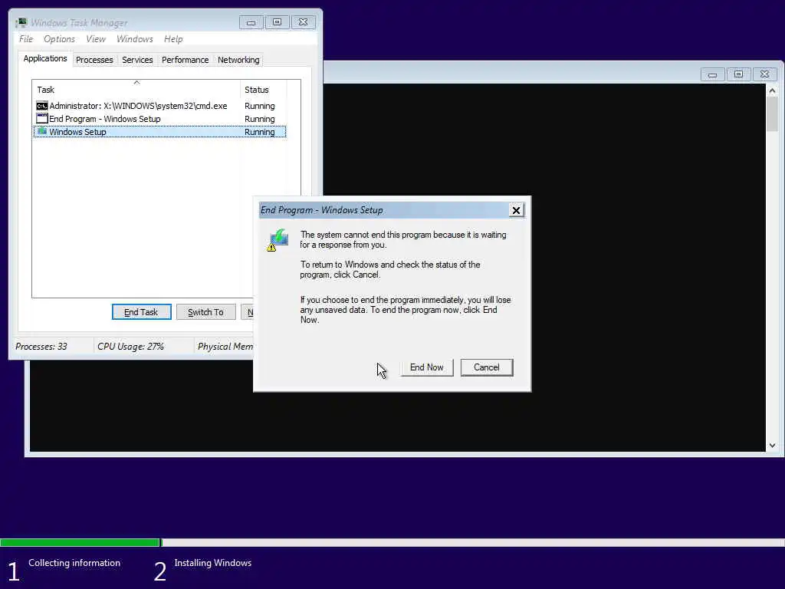Click the cmd.exe icon in task list

(x=42, y=106)
